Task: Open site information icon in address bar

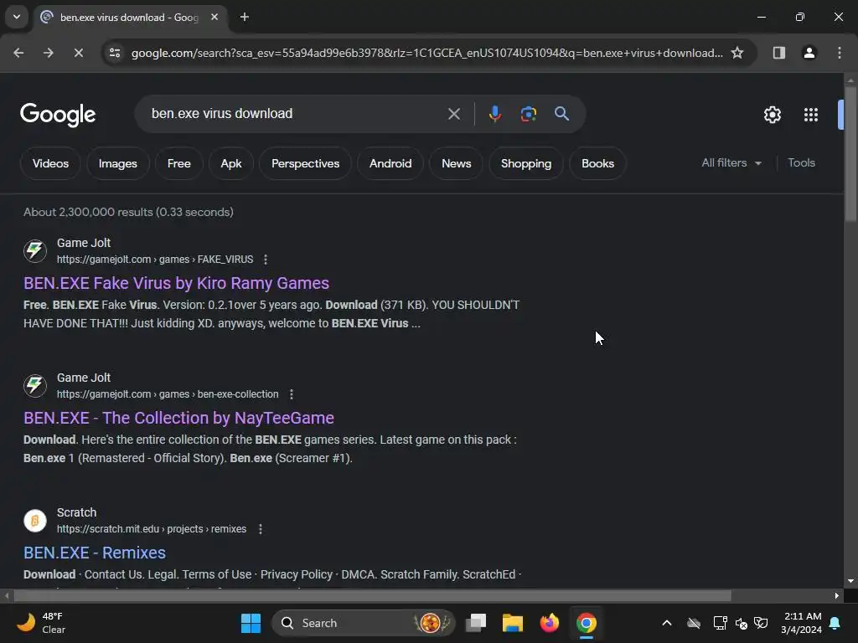Action: pos(115,53)
